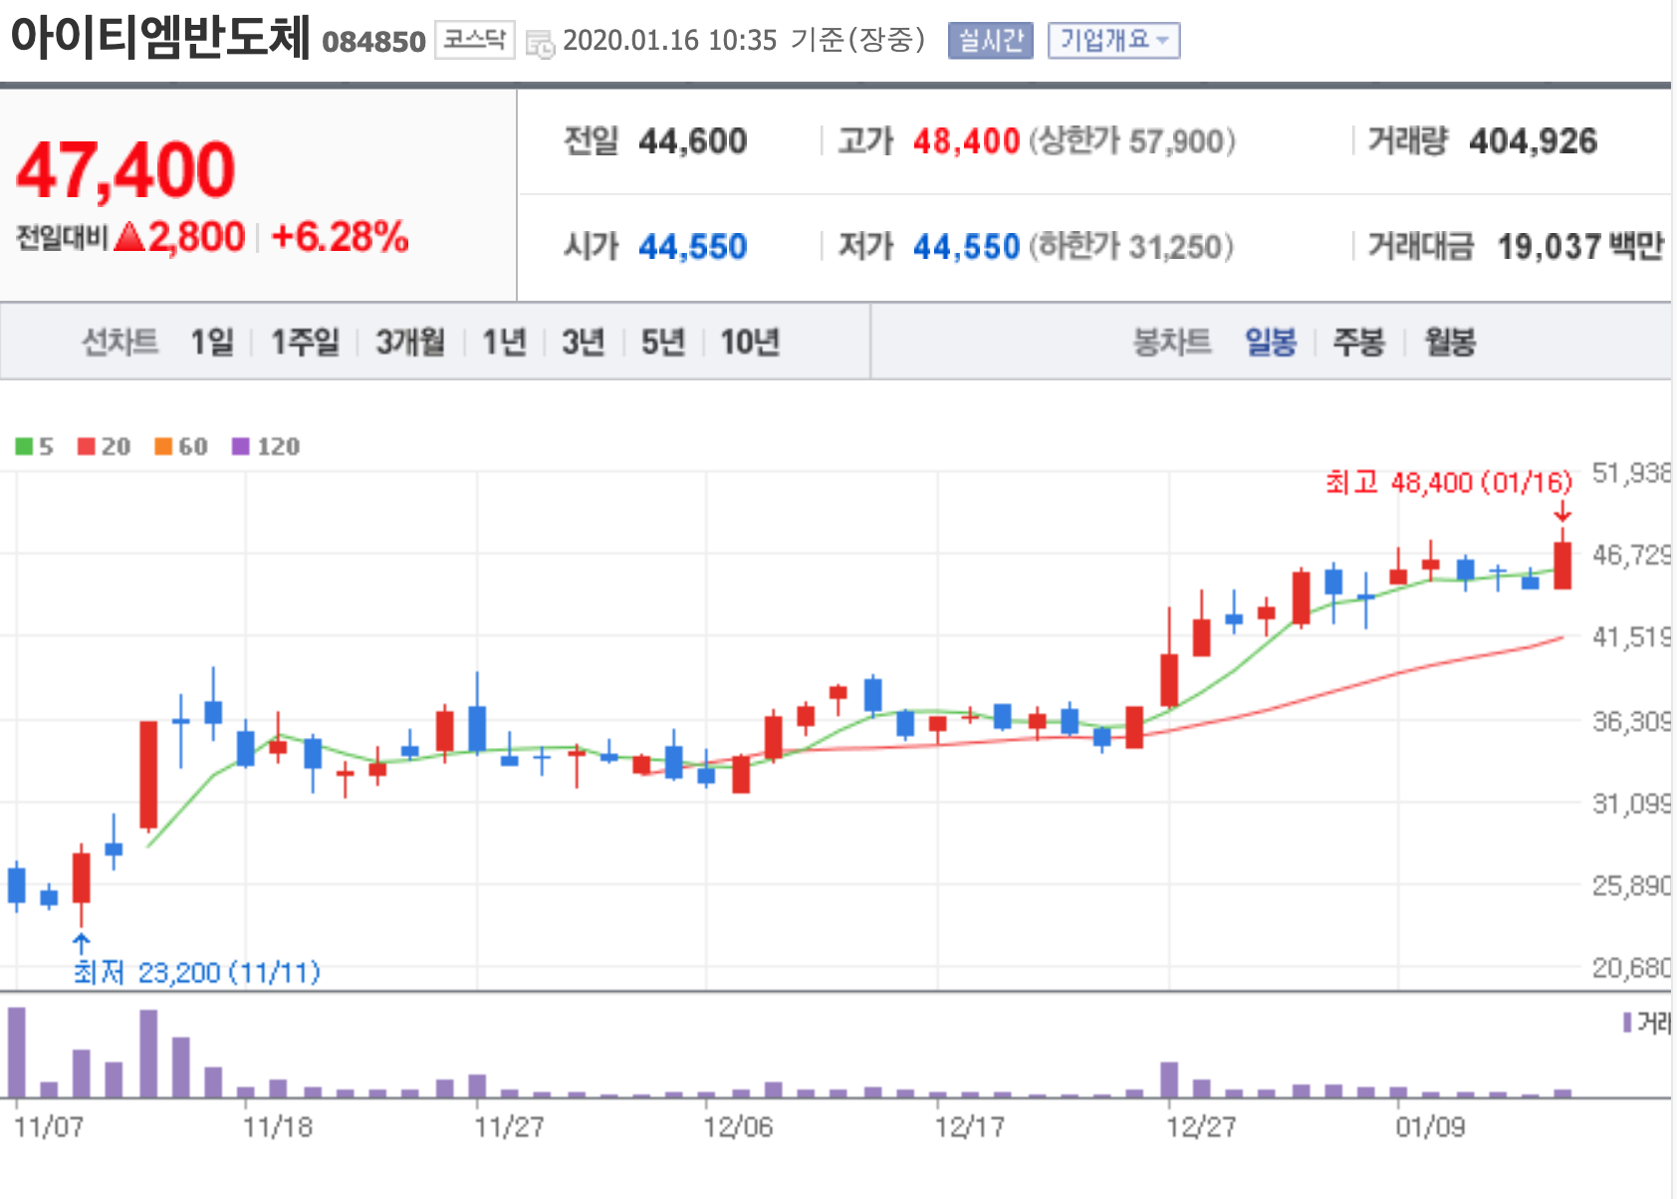Click the 41,519 price axis label

tap(1631, 636)
